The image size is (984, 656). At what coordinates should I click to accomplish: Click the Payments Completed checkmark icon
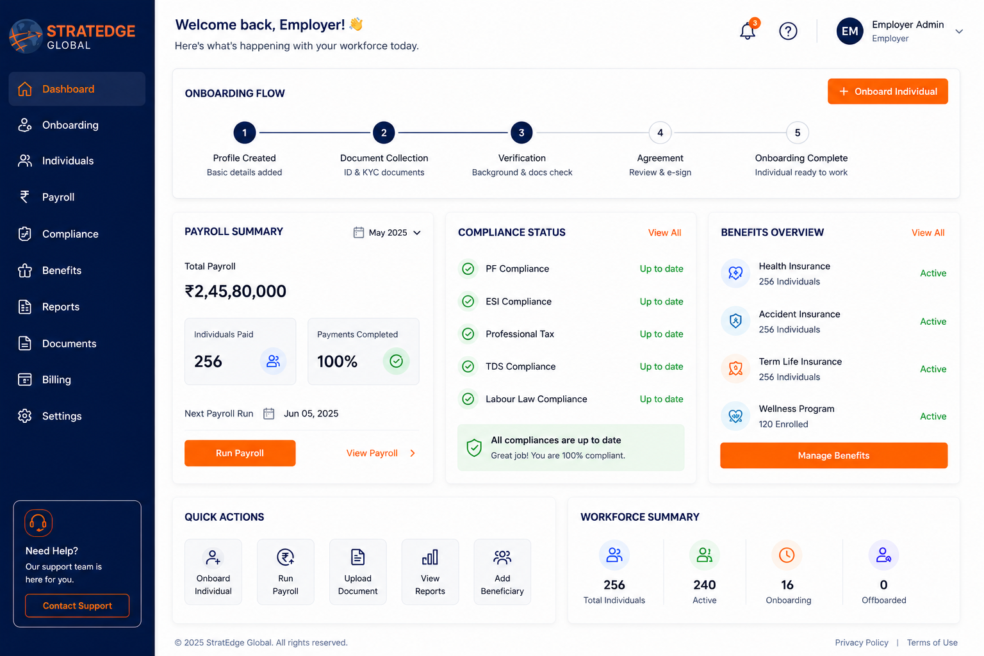[396, 361]
